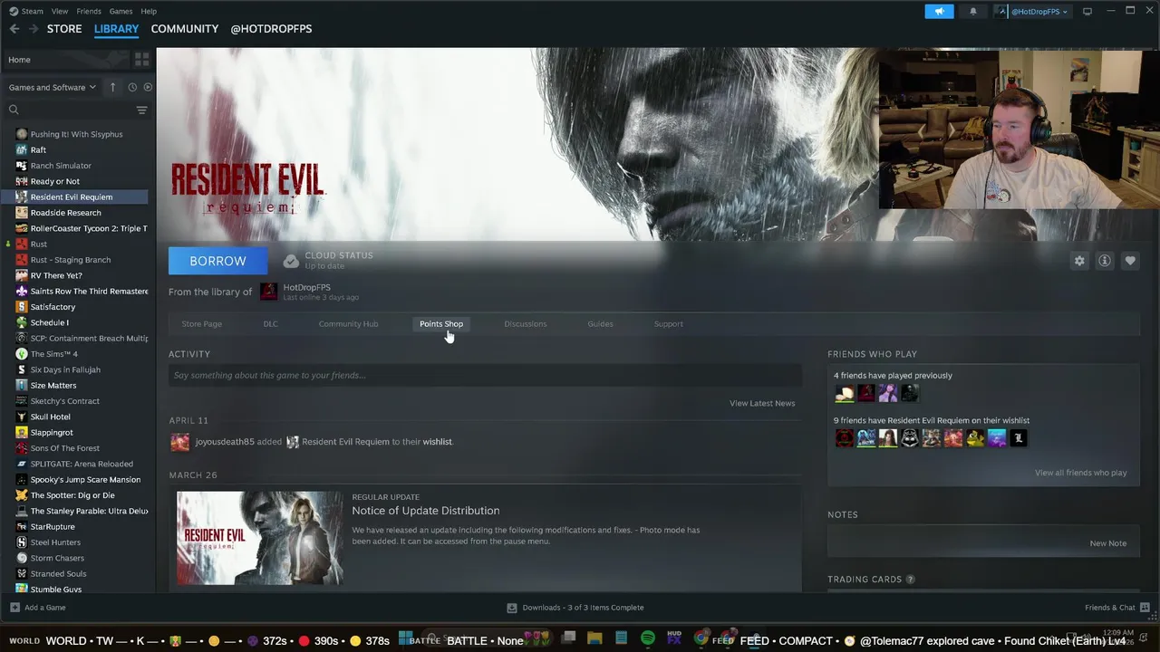Open @HotDropFPS account dropdown

tap(1031, 11)
